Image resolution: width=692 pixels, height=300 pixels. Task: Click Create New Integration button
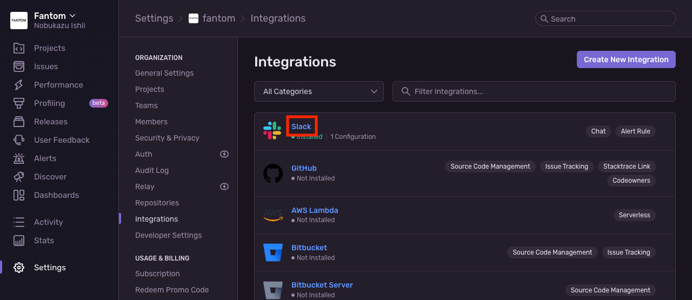[626, 59]
